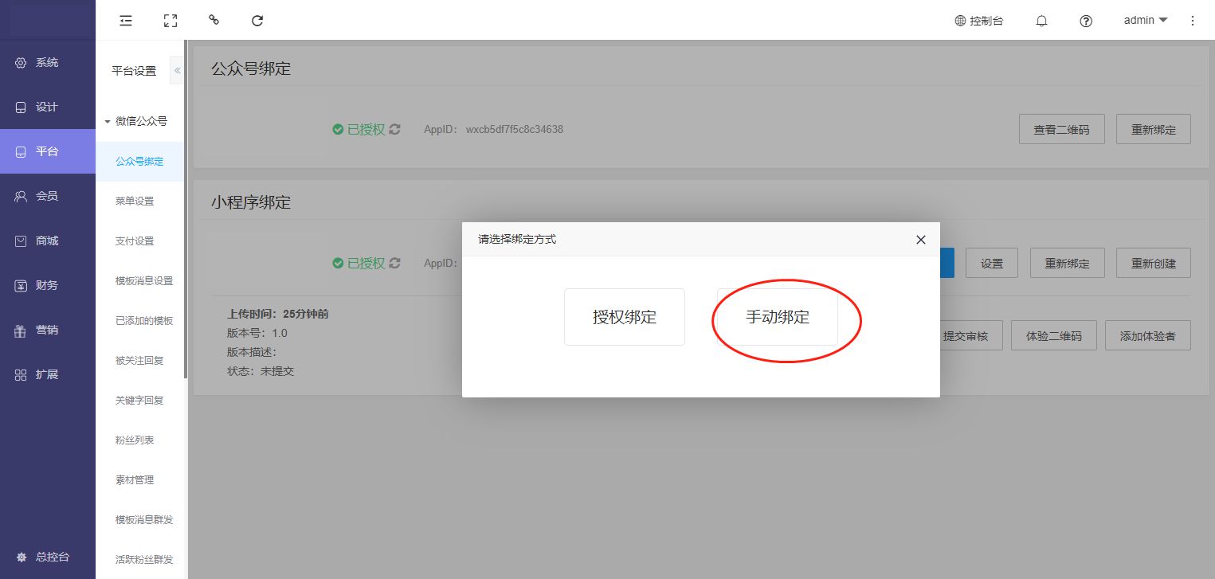This screenshot has height=579, width=1215.
Task: Open the 控制台 console link
Action: click(979, 21)
